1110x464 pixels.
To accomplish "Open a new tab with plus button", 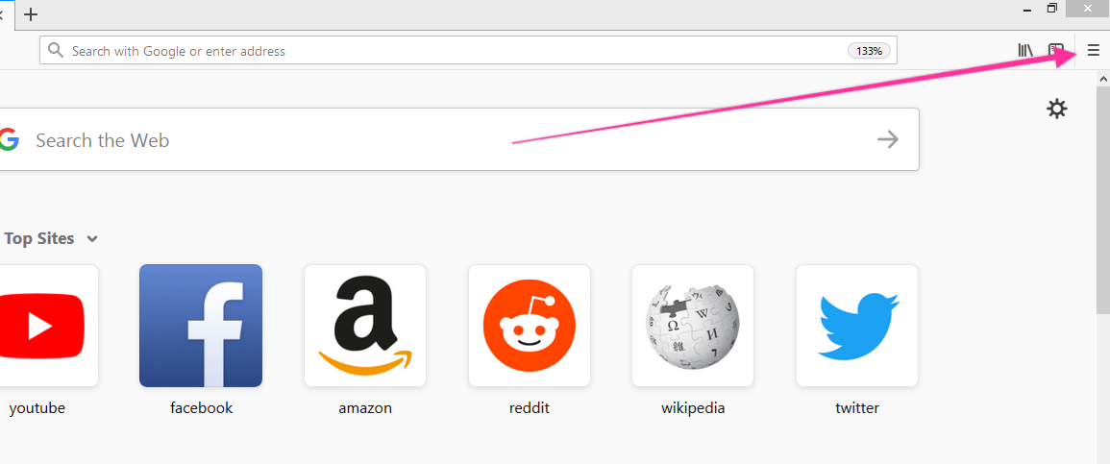I will (x=31, y=14).
